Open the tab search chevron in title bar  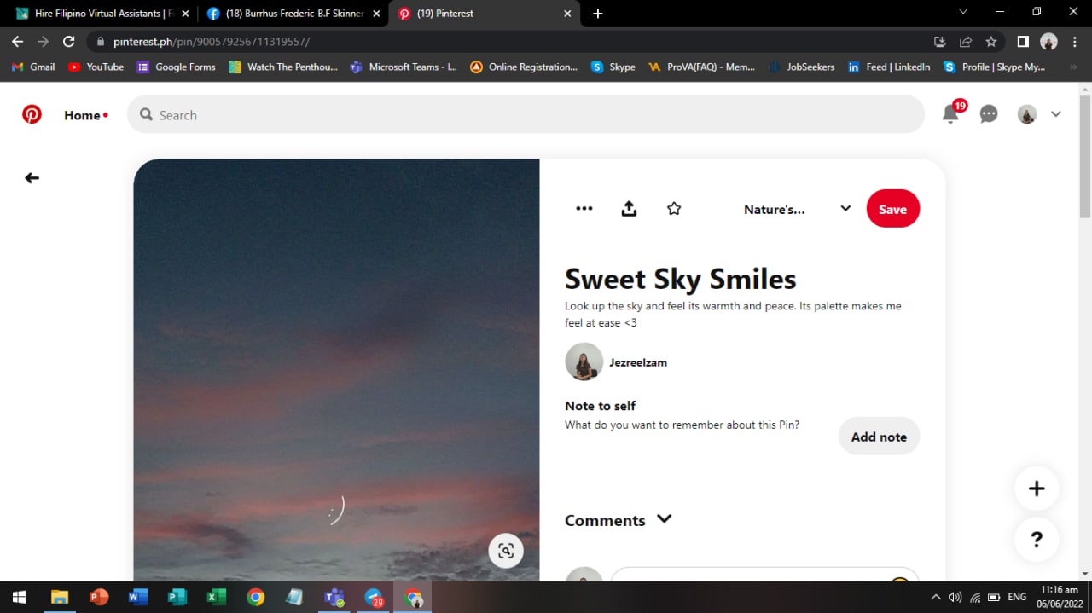963,12
